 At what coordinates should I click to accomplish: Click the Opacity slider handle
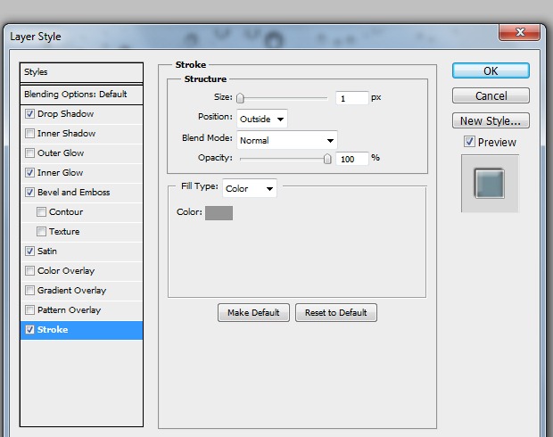327,159
